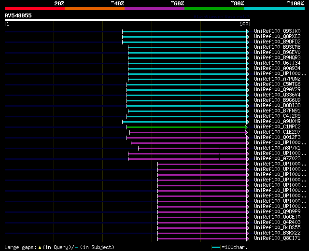Open hit UniRef100_B9DFD2
The image size is (309, 251).
[277, 42]
